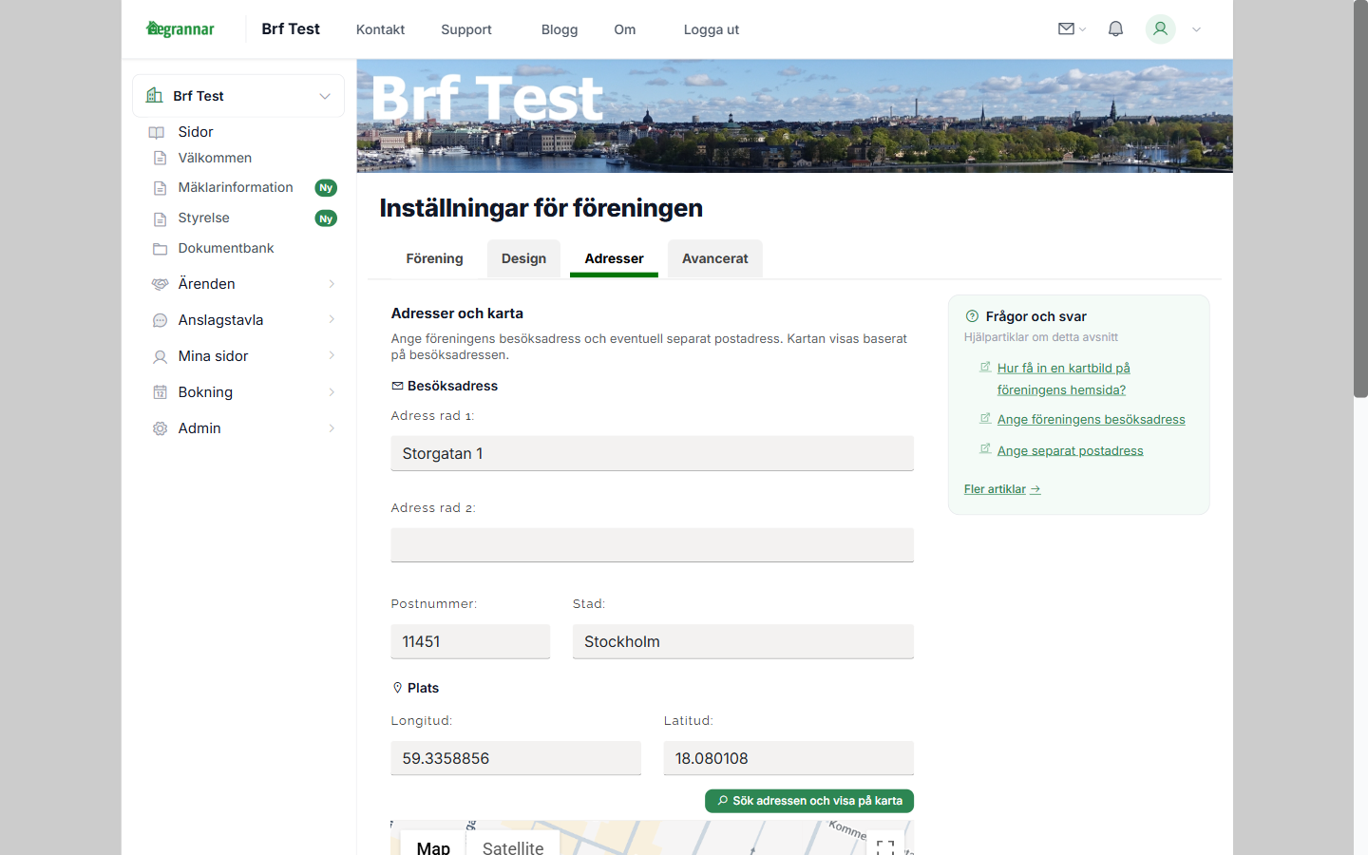Image resolution: width=1368 pixels, height=855 pixels.
Task: Click the Bokning calendar icon
Action: click(160, 391)
